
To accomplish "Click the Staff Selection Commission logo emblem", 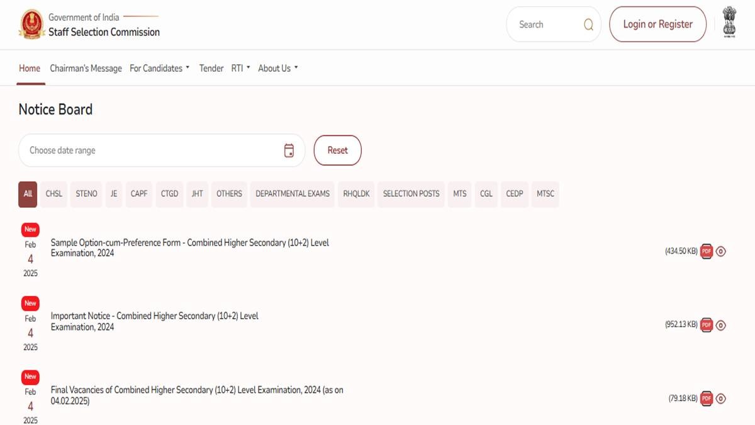I will (30, 25).
